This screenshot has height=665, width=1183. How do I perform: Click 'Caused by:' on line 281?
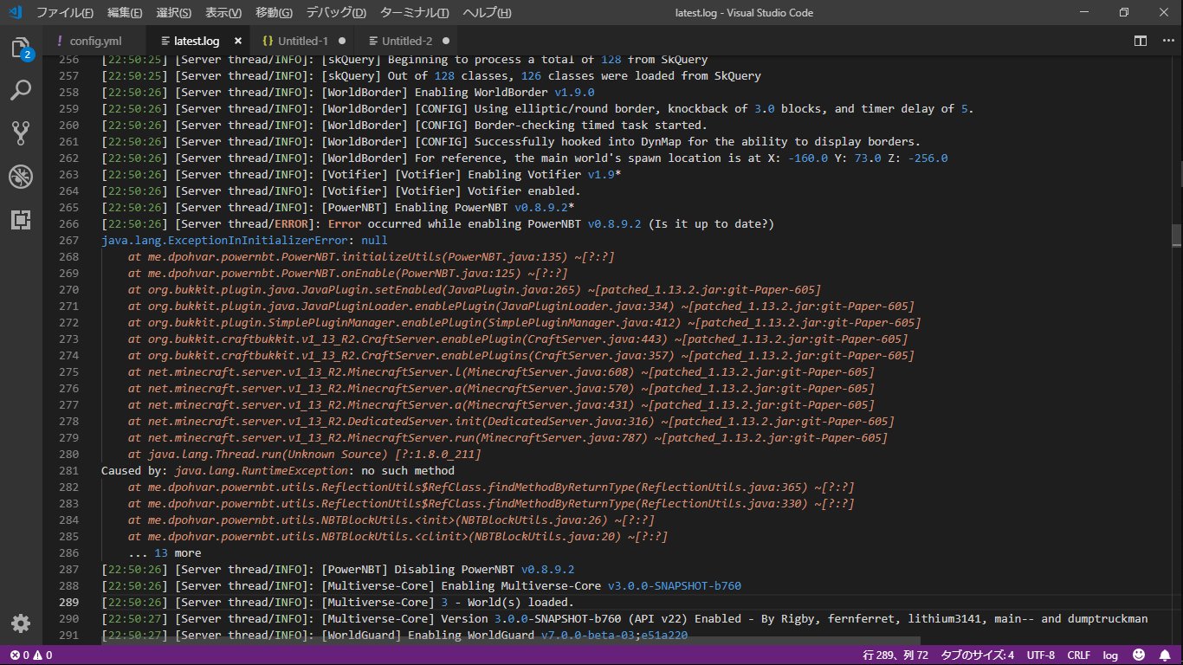(x=134, y=470)
